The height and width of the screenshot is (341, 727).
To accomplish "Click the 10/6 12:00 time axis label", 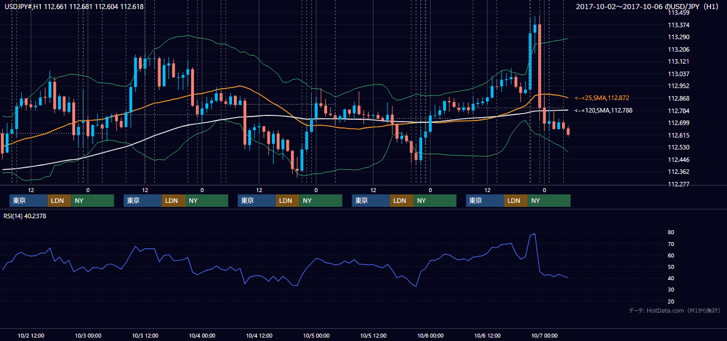I will coord(488,335).
